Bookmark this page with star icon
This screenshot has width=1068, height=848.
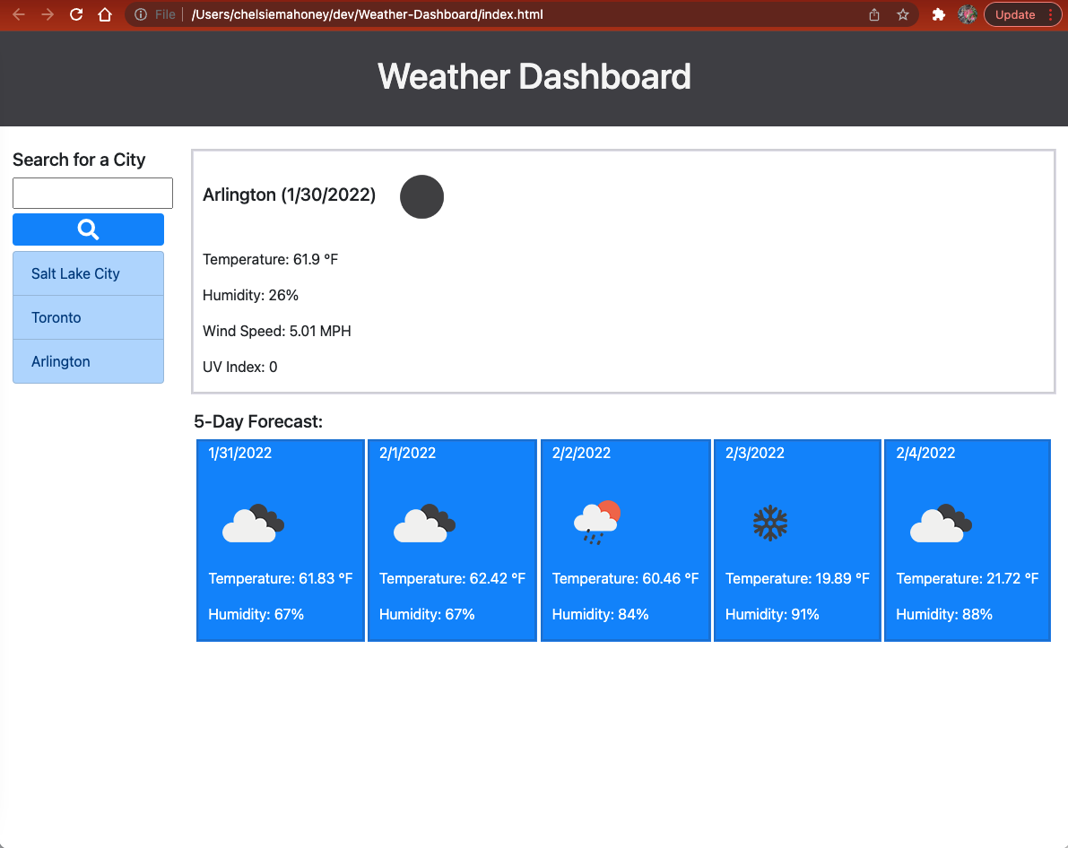click(903, 14)
